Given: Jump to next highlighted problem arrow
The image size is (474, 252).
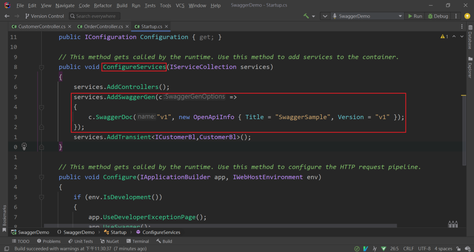Looking at the screenshot, I should click(x=462, y=37).
